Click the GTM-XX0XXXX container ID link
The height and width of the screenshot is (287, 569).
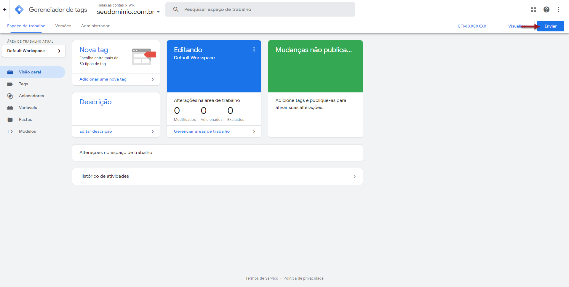(x=472, y=26)
